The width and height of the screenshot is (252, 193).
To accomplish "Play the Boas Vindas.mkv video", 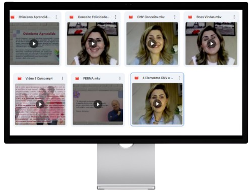I will click(211, 44).
